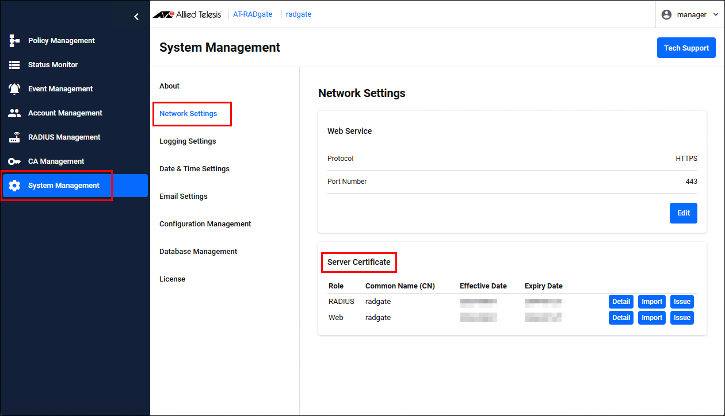This screenshot has width=725, height=416.
Task: Click the HTTPS protocol value
Action: coord(686,159)
